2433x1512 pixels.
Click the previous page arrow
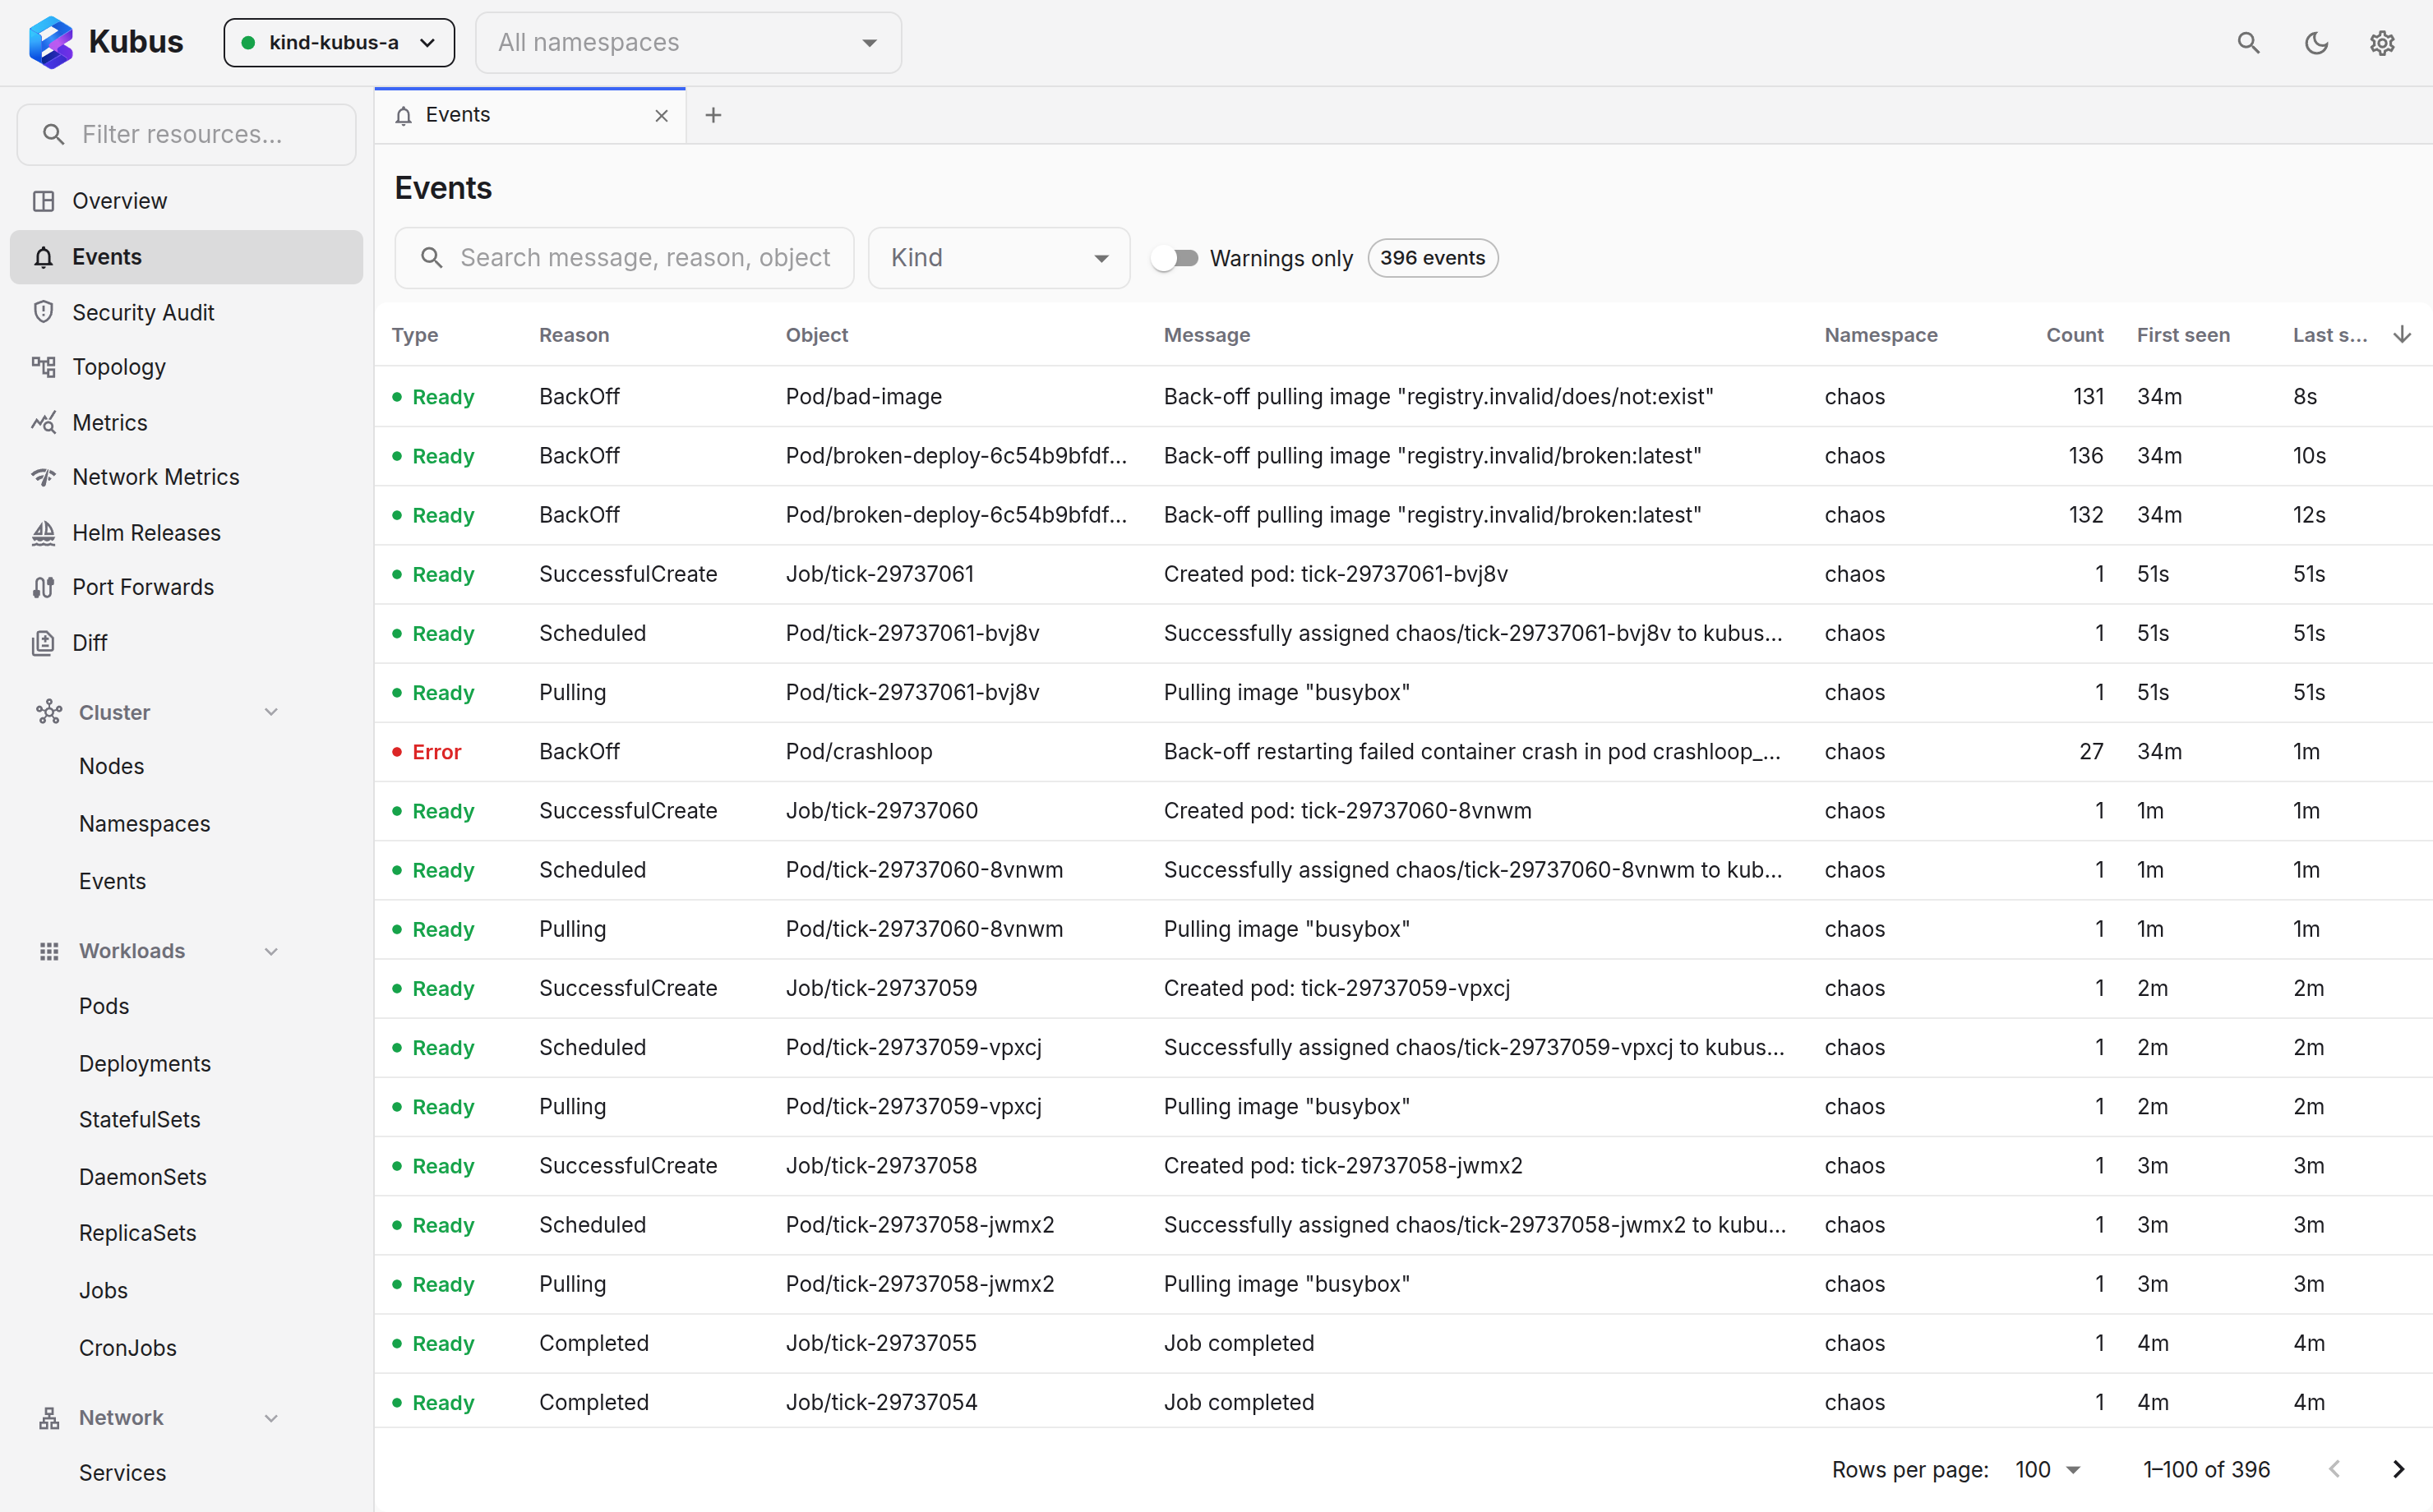2334,1469
